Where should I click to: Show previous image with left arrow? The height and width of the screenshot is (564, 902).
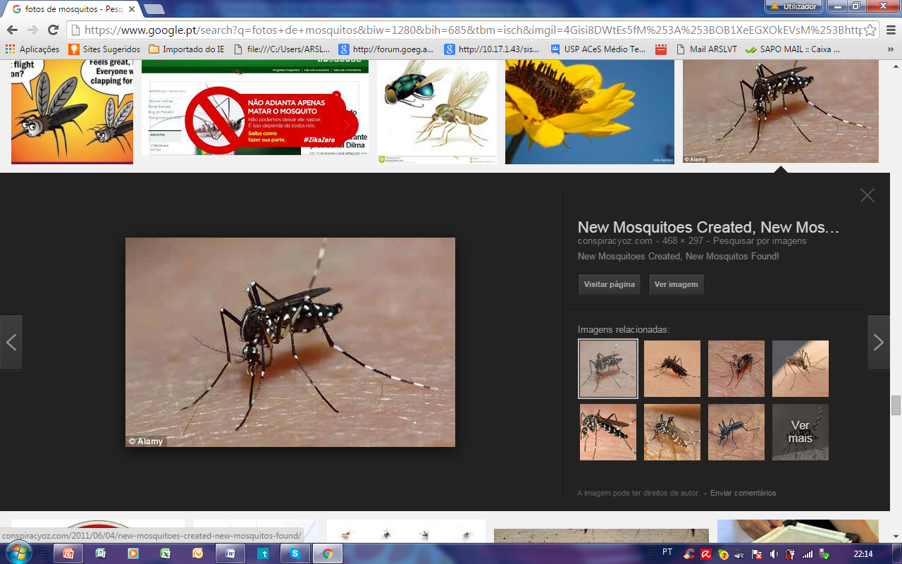coord(11,343)
